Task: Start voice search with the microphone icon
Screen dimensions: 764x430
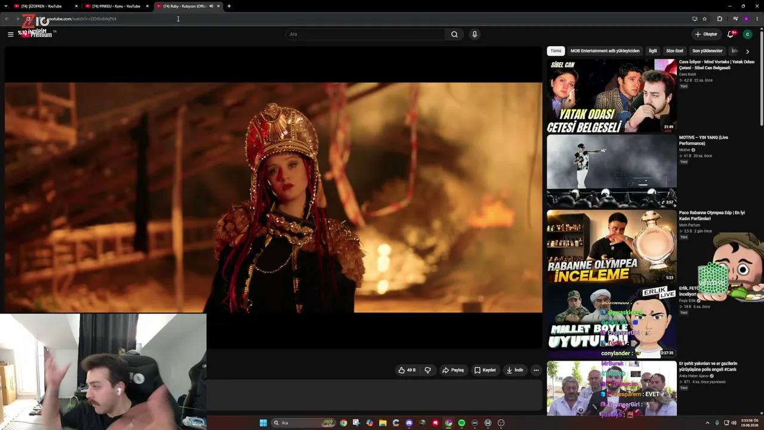Action: click(x=475, y=34)
